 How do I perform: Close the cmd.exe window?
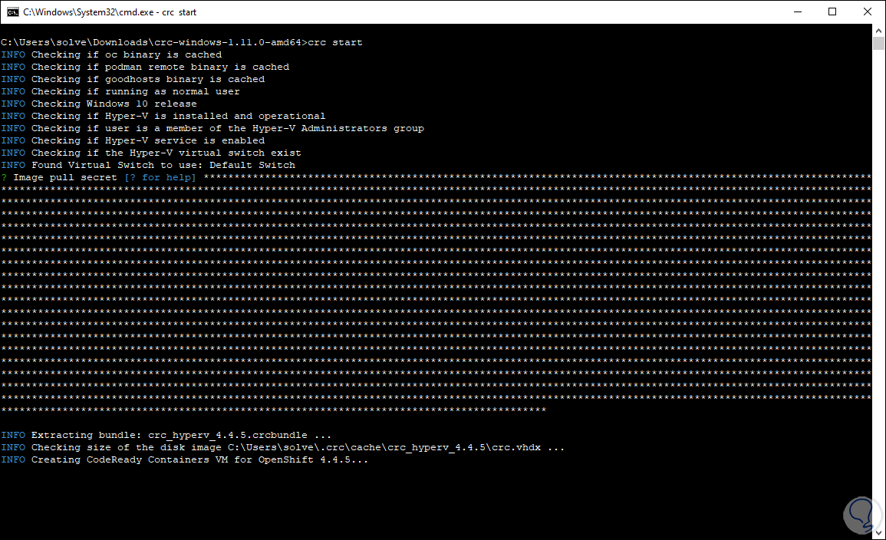[868, 12]
